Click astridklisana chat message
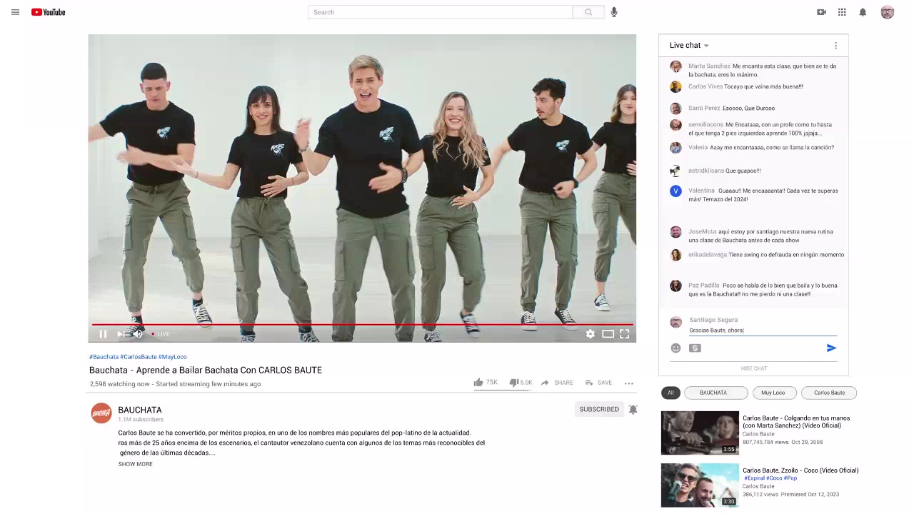Screen dimensions: 914x514 (743, 171)
